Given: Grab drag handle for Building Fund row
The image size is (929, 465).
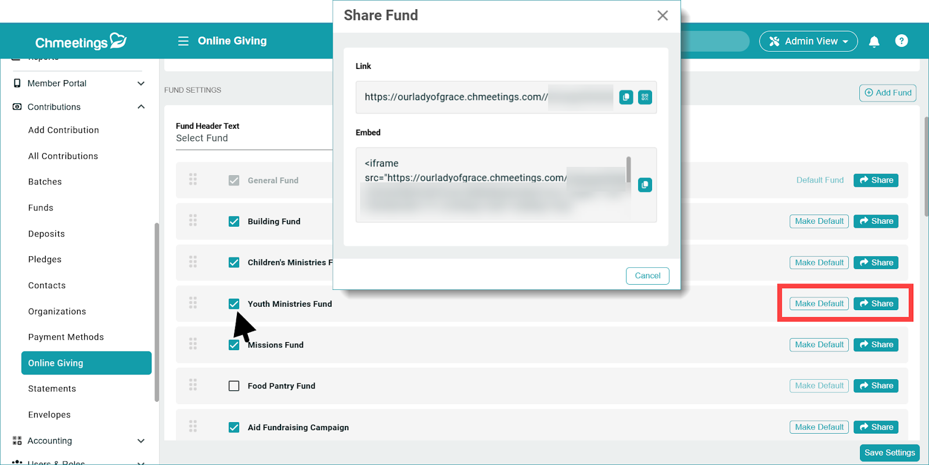Looking at the screenshot, I should click(193, 220).
